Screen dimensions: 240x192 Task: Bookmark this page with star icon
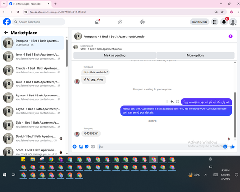click(222, 12)
